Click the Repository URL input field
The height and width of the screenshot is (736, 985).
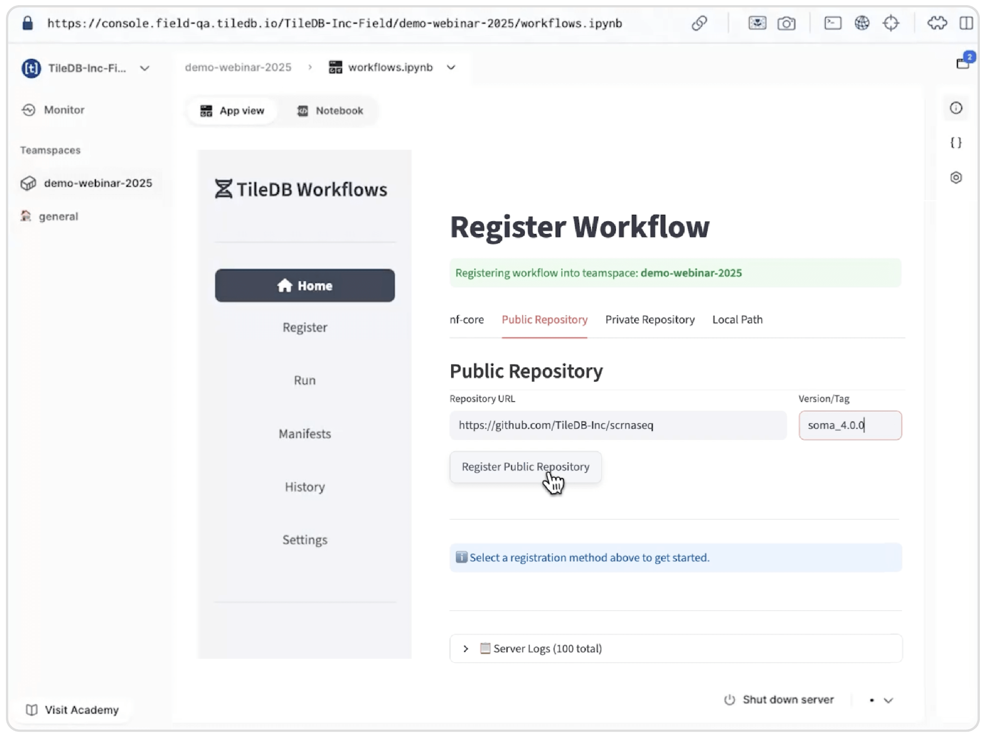pos(618,425)
